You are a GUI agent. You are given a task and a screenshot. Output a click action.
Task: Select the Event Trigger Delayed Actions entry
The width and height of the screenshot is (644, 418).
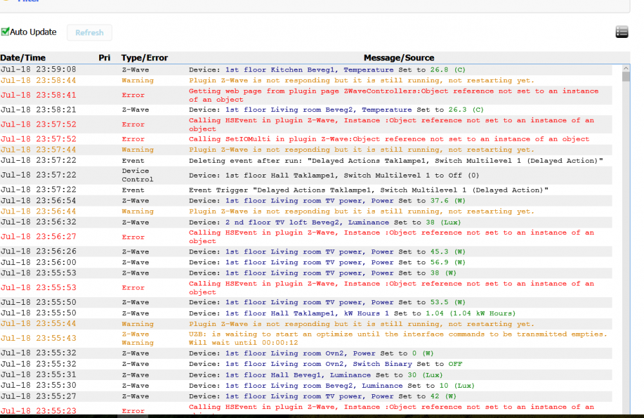coord(368,190)
